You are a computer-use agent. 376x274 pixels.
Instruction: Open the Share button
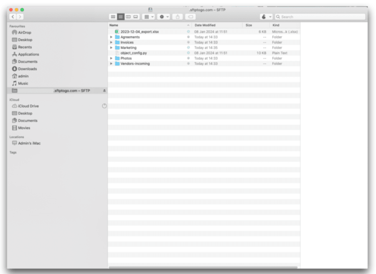pos(177,17)
